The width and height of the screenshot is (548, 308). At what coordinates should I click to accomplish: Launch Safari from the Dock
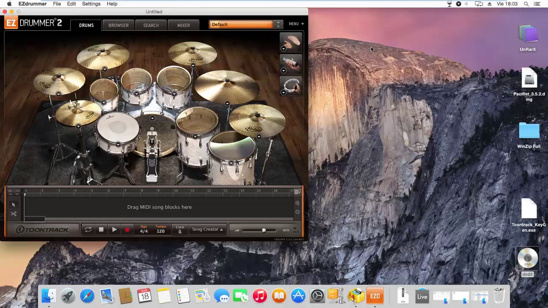[87, 296]
